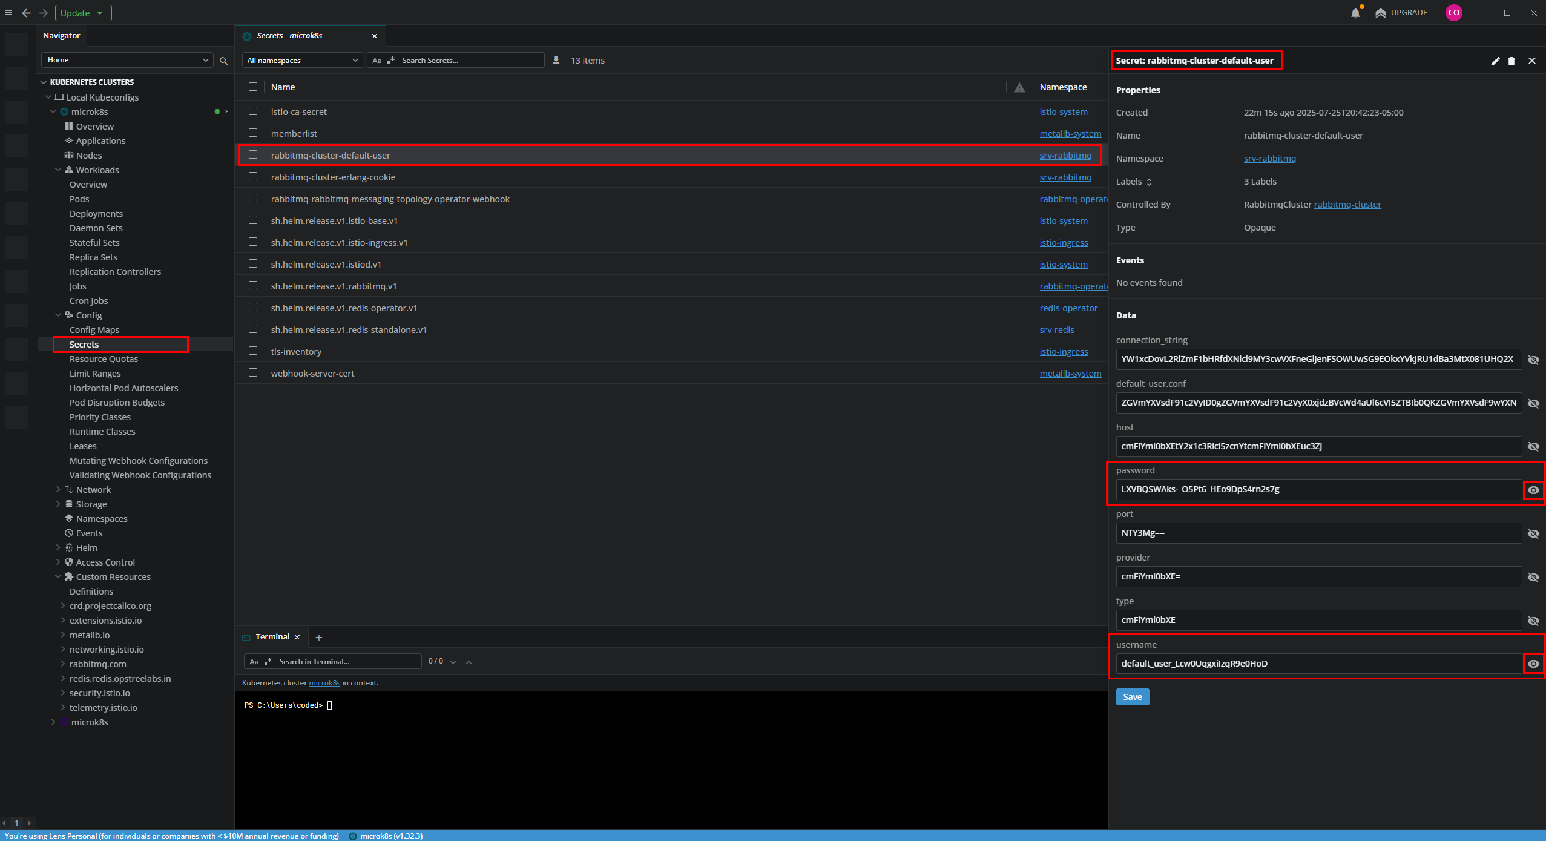This screenshot has height=841, width=1546.
Task: Open the Update button dropdown
Action: coord(84,13)
